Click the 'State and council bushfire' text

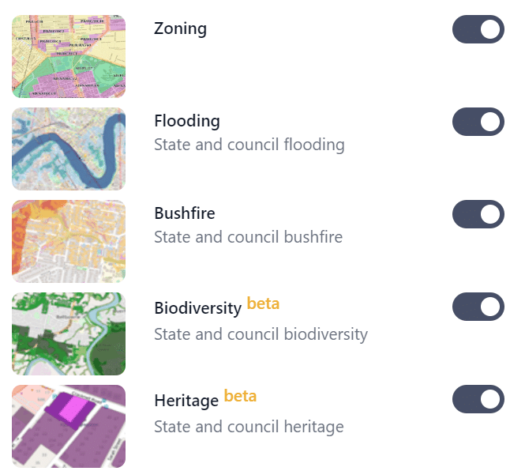click(248, 237)
